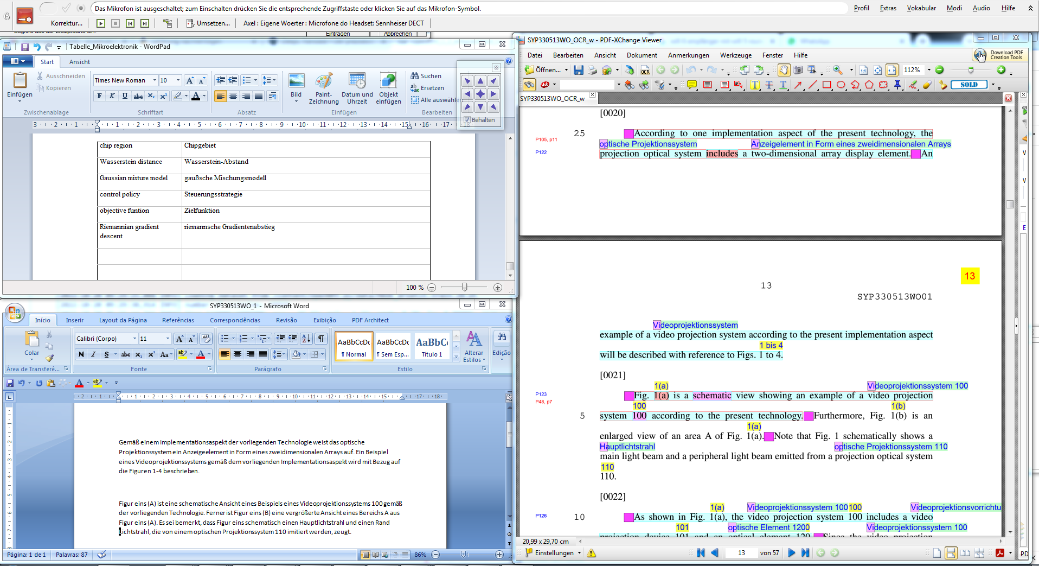The image size is (1039, 566).
Task: Toggle the Behalten checkbox
Action: [x=467, y=120]
